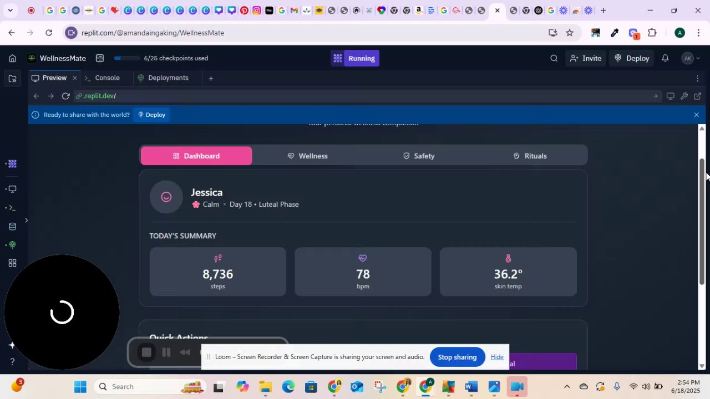Click the Invite button
The width and height of the screenshot is (710, 399).
586,58
